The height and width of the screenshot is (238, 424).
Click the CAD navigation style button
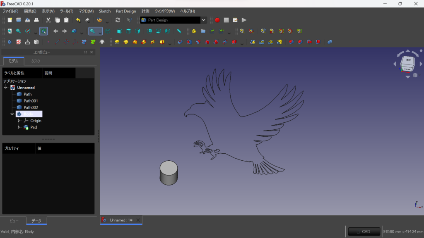tap(364, 231)
